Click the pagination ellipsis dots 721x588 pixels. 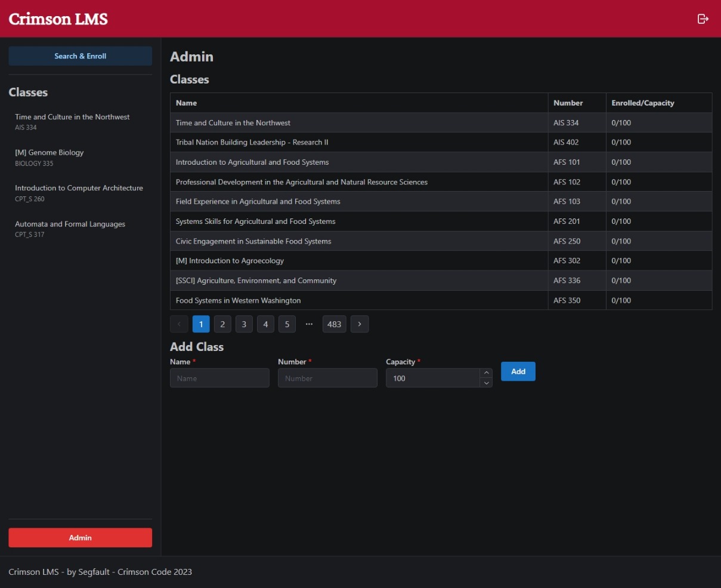[309, 324]
